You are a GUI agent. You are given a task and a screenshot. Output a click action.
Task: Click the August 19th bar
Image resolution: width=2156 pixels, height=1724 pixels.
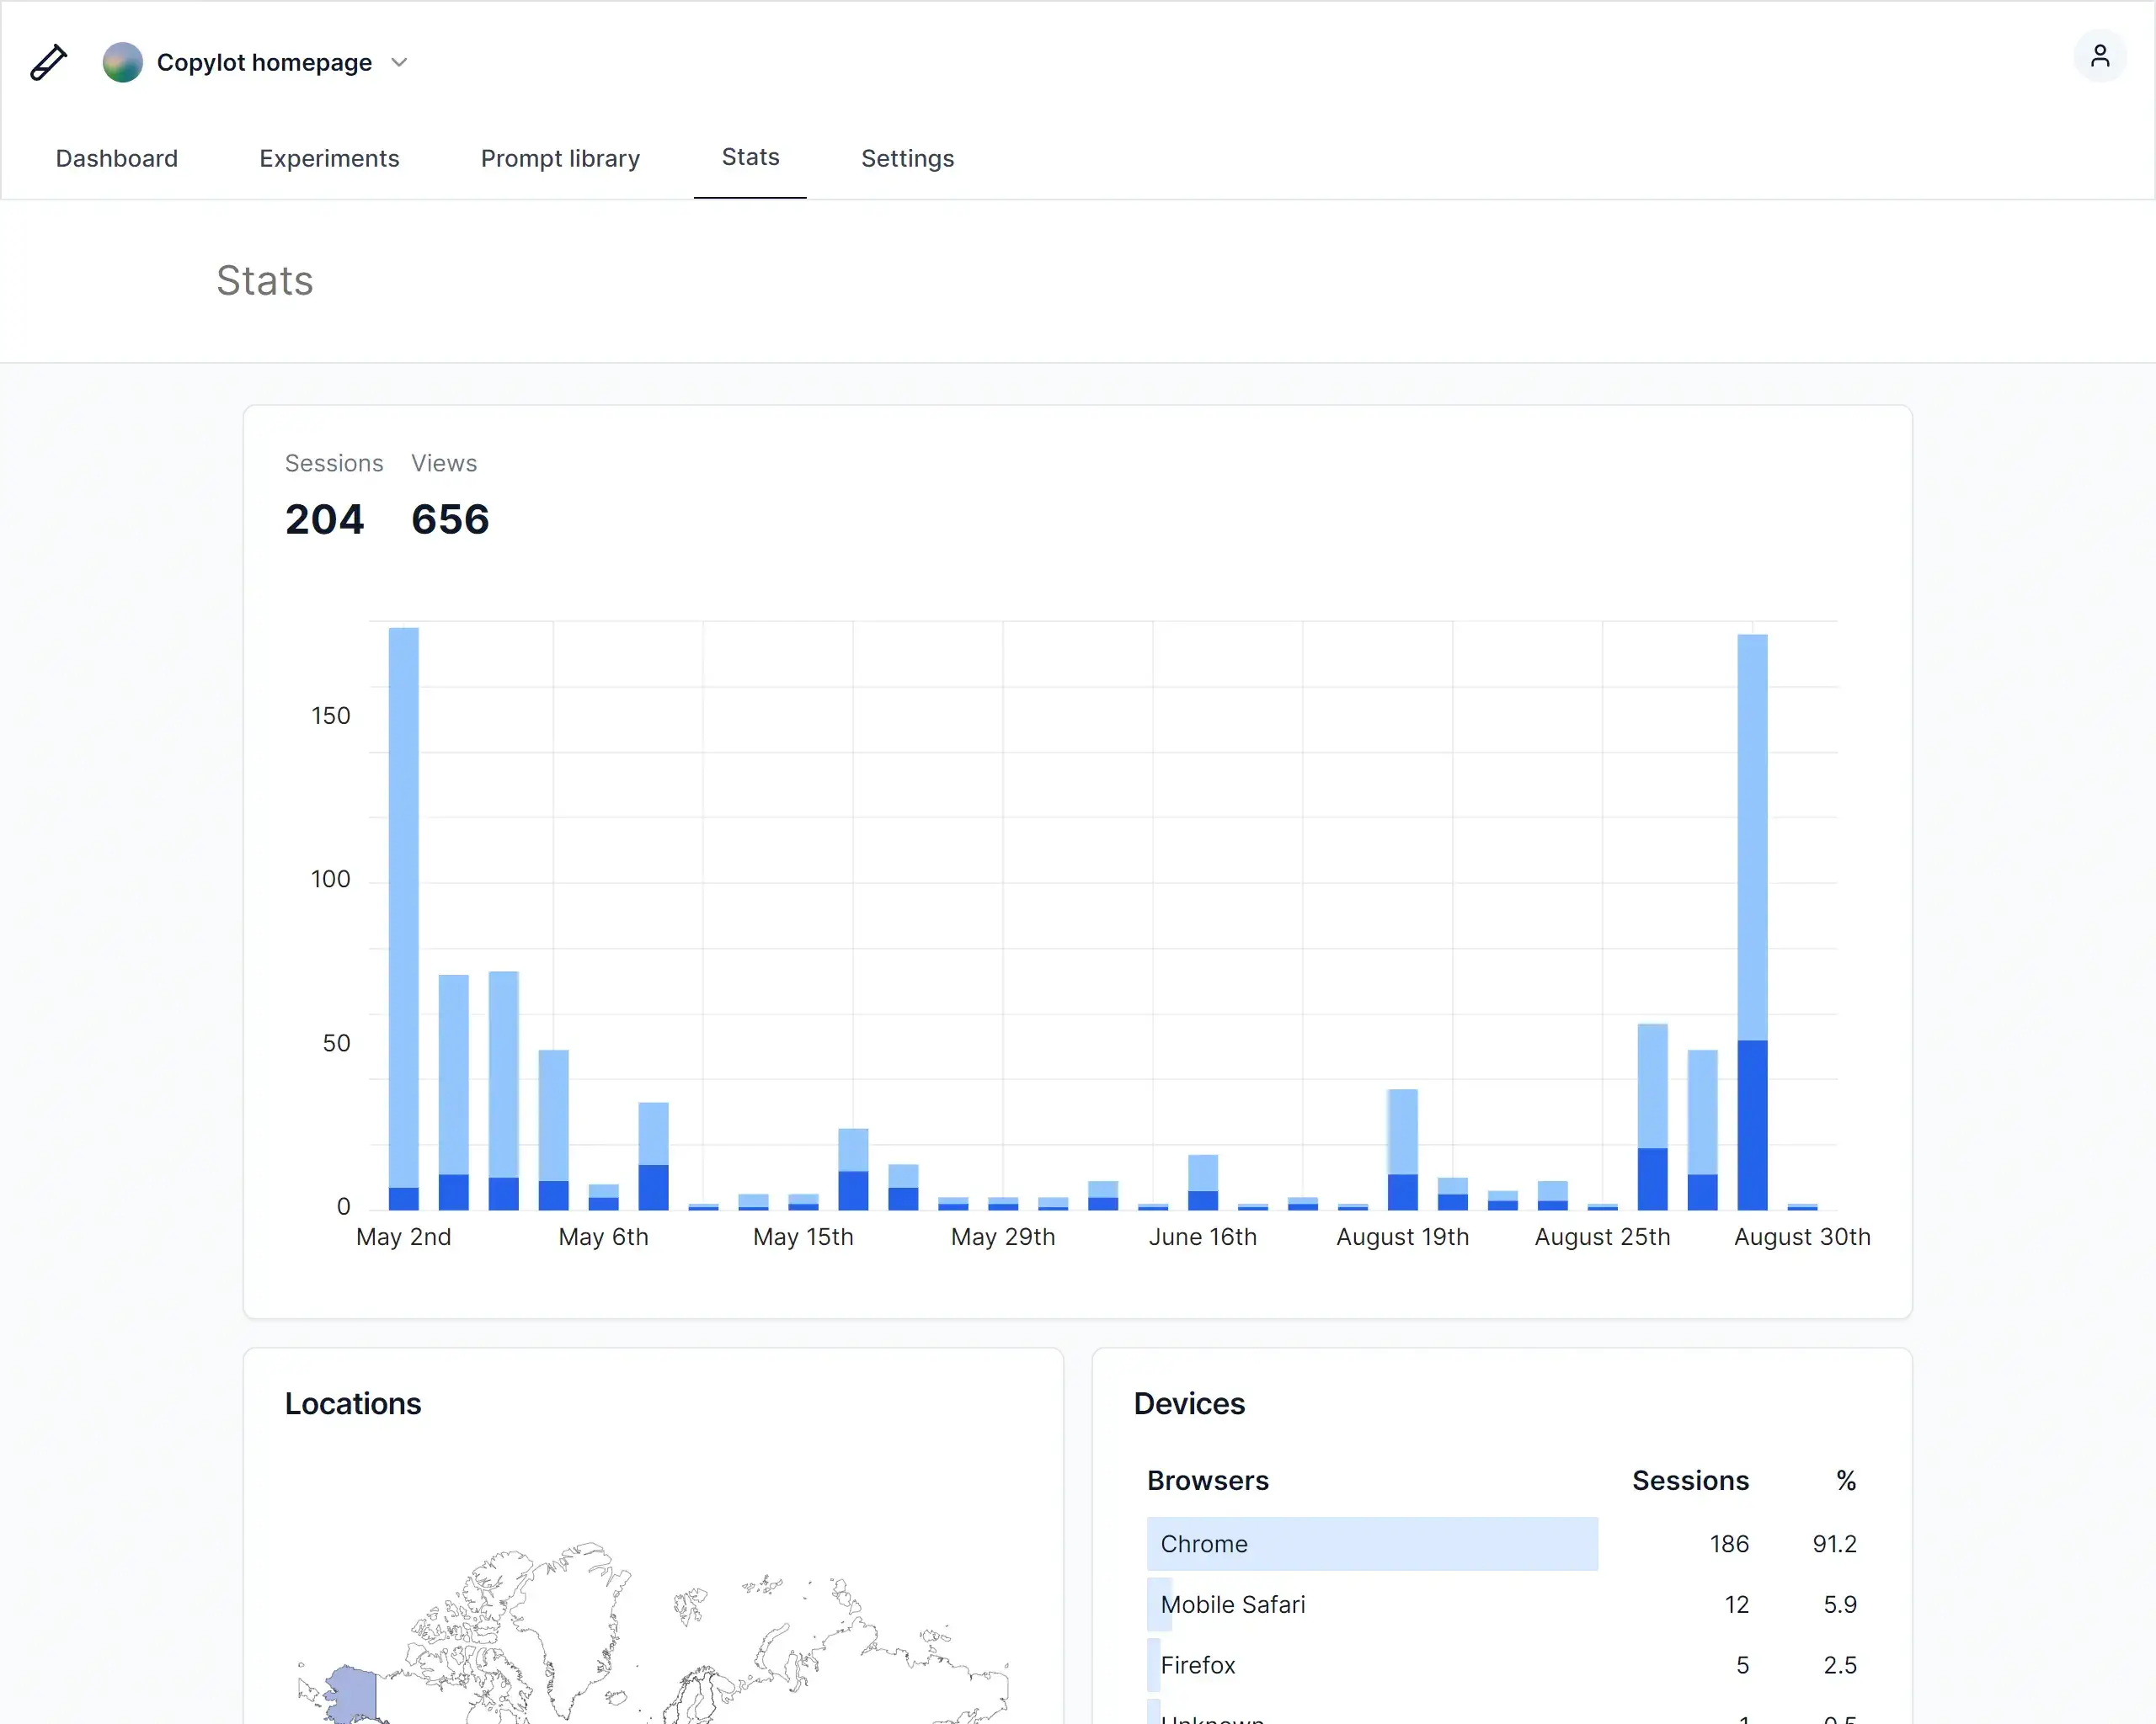pos(1402,1149)
